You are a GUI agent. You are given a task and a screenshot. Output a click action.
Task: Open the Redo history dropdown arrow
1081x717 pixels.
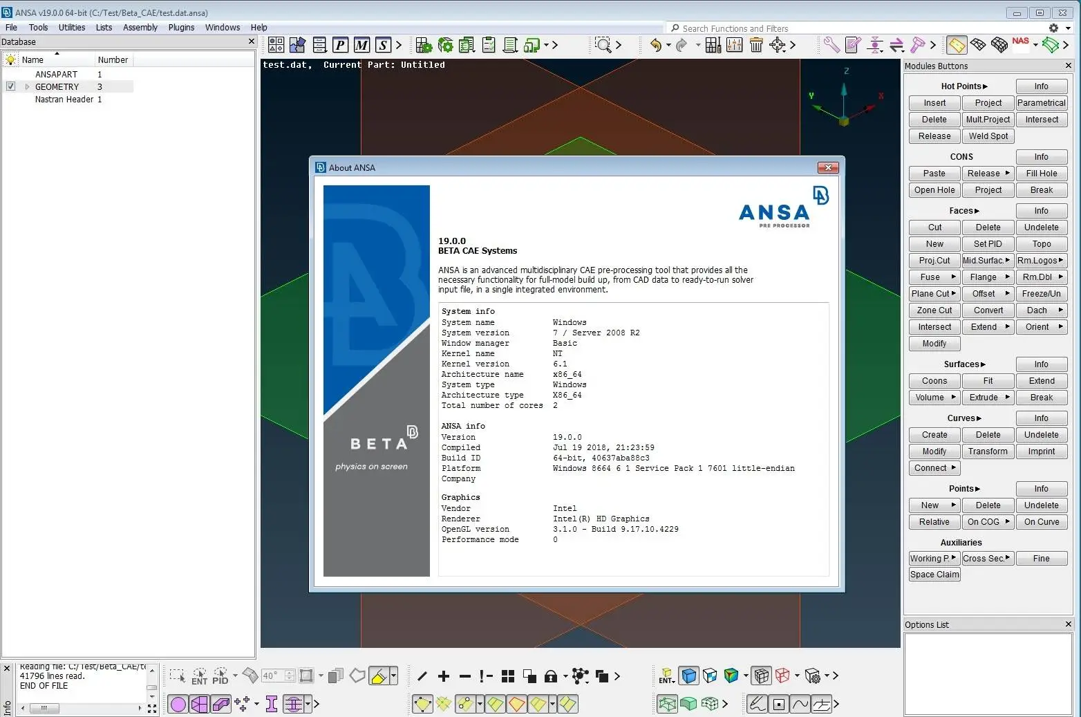click(697, 45)
